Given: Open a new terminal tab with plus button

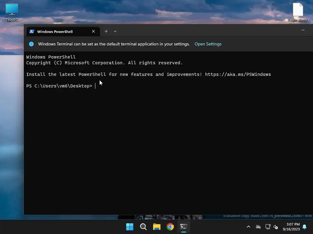Looking at the screenshot, I should (x=106, y=31).
